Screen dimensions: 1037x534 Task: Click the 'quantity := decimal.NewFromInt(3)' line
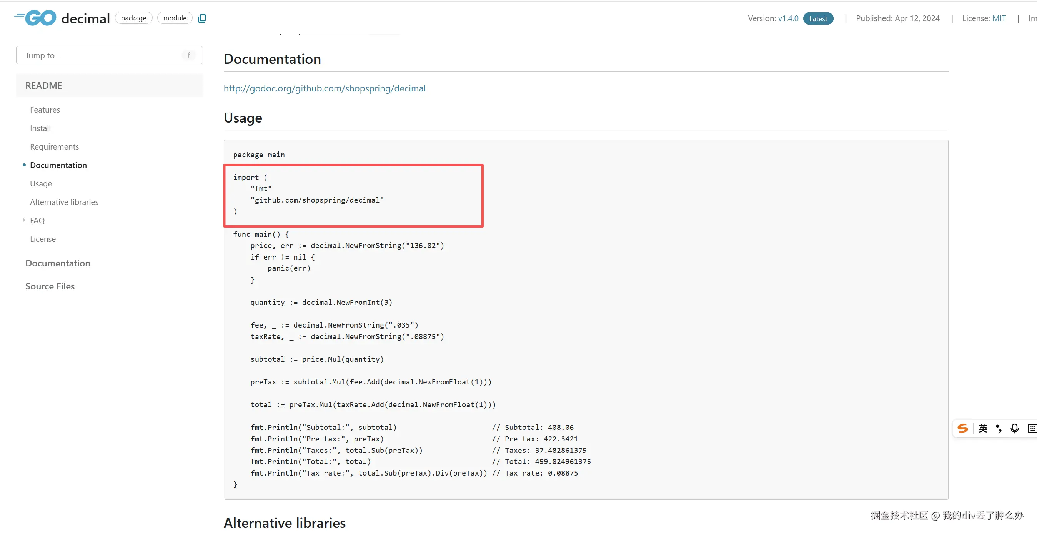click(x=321, y=302)
